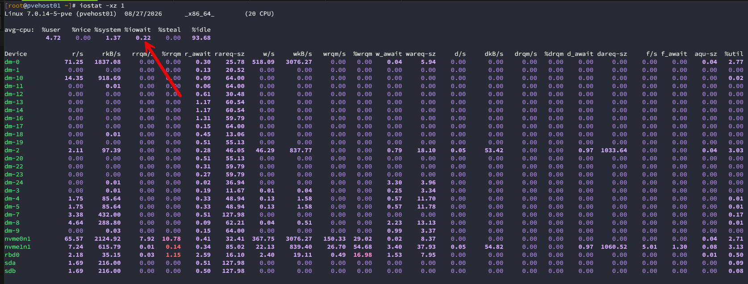Click the dkB/s column header
This screenshot has height=284, width=748.
tap(493, 54)
